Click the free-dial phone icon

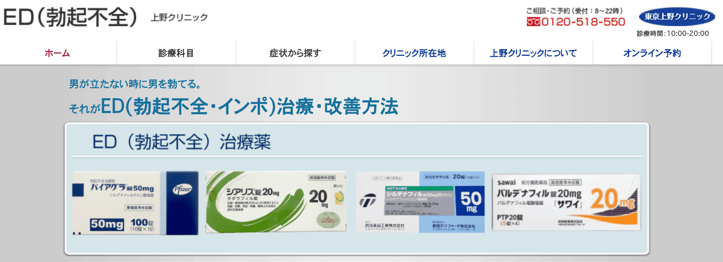pos(533,22)
